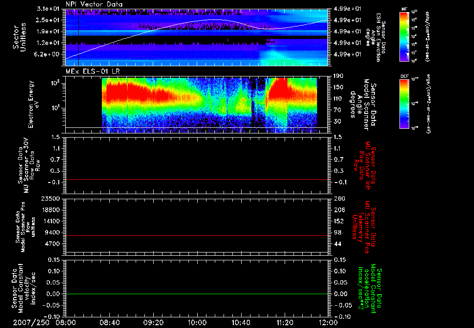Click the "110" scanner angle tick

point(338,99)
